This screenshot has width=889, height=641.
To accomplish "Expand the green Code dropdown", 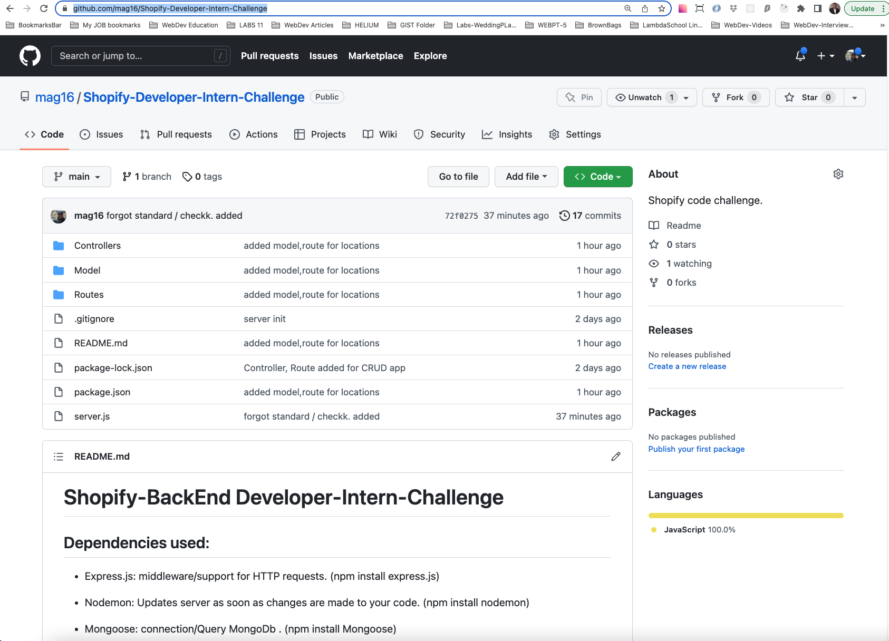I will tap(597, 177).
